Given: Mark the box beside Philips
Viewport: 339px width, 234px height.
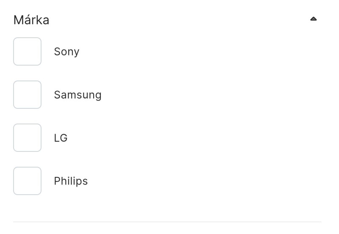Looking at the screenshot, I should click(x=27, y=181).
